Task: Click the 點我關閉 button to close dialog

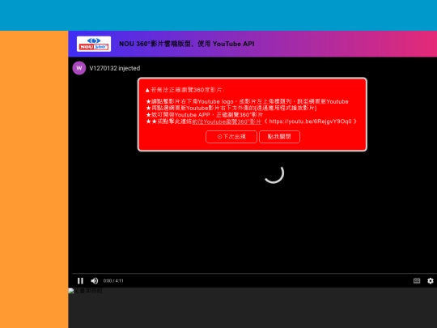Action: coord(279,137)
